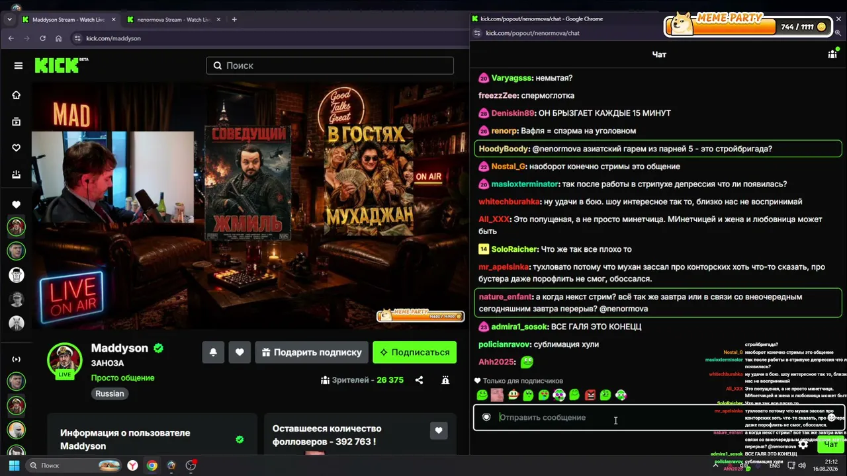Open the emoji picker in the chat input

tap(832, 418)
